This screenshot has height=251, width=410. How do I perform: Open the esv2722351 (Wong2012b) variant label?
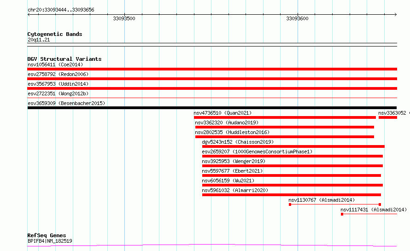[58, 93]
